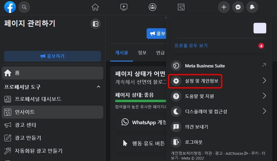Click the question mark help icon

[x=176, y=96]
